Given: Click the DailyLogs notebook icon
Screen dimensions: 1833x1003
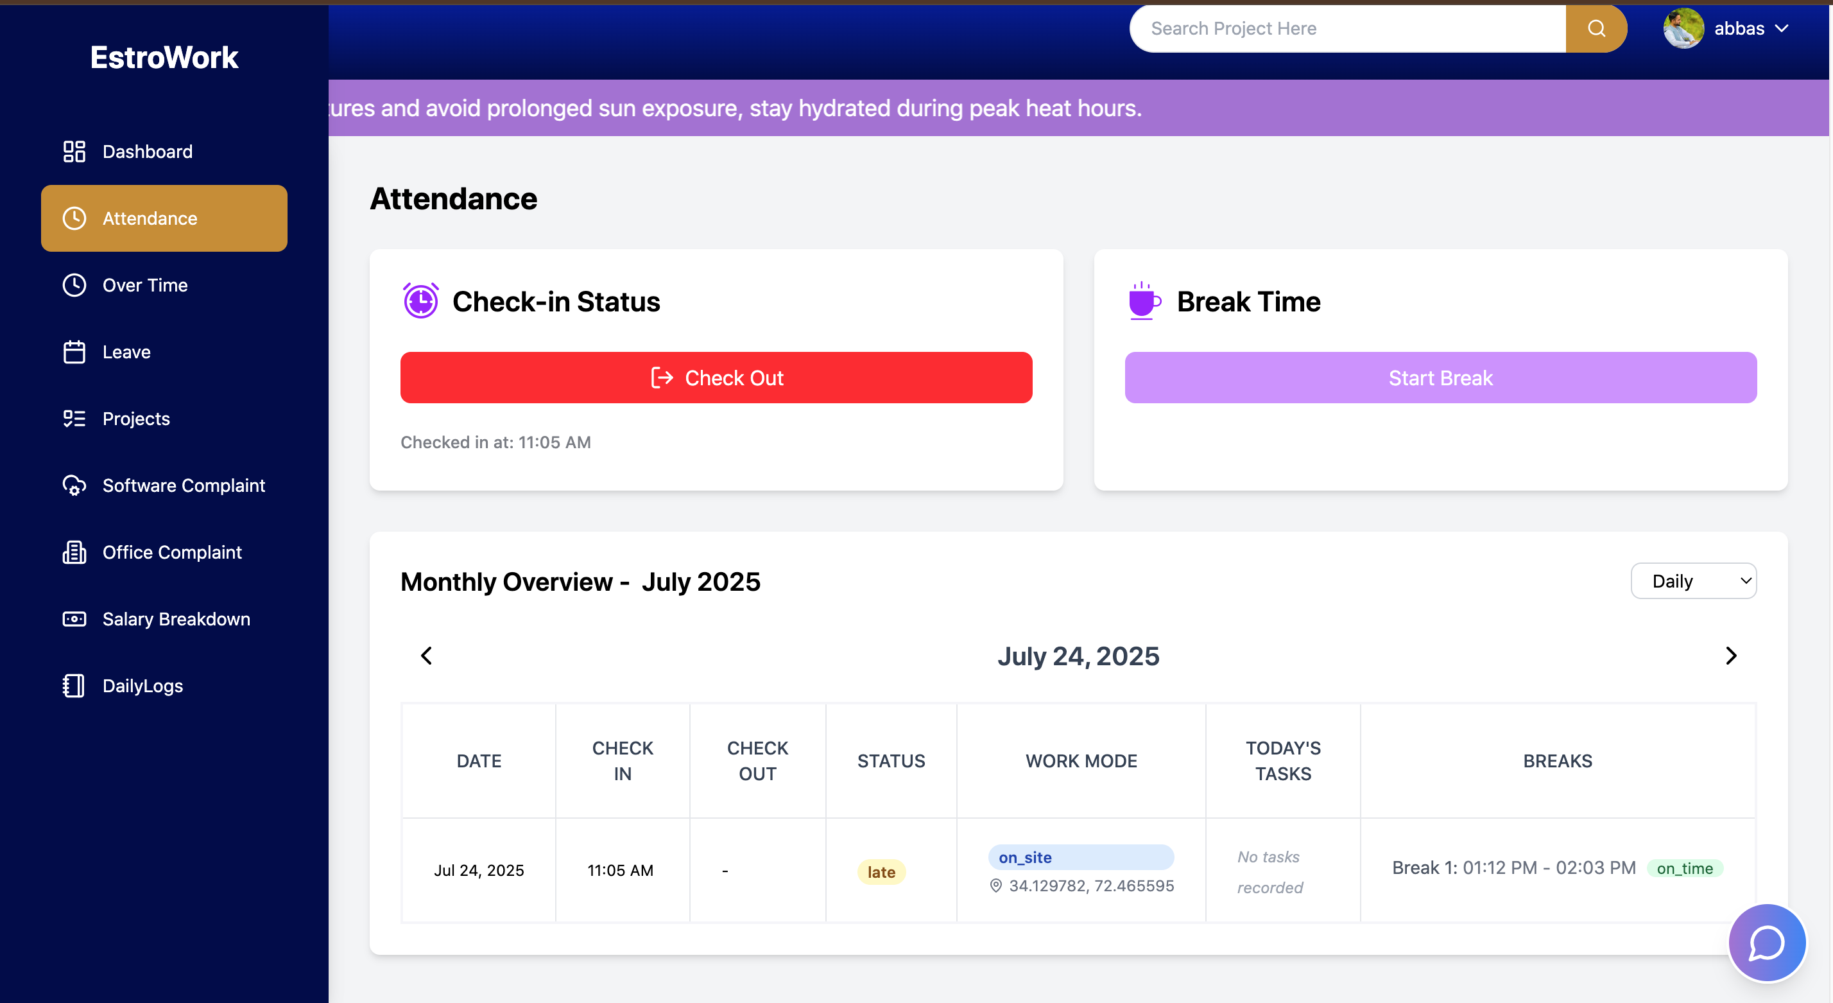Looking at the screenshot, I should point(74,686).
